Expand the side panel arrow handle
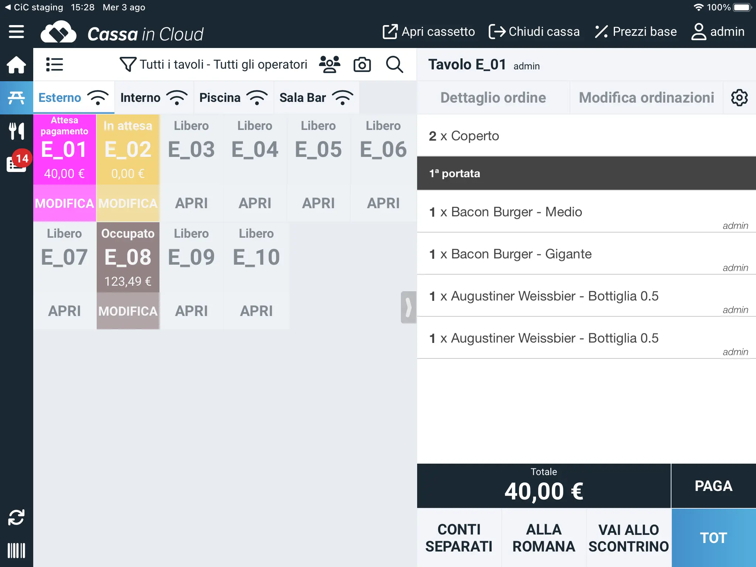 click(x=408, y=307)
